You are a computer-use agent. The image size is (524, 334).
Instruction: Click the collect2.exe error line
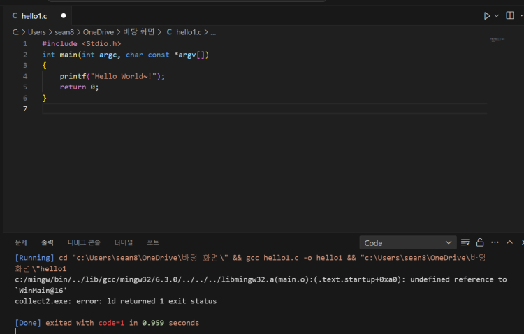click(x=115, y=301)
